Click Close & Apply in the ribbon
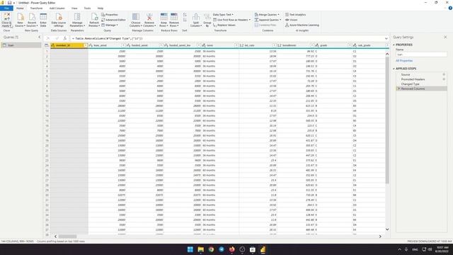 6,20
